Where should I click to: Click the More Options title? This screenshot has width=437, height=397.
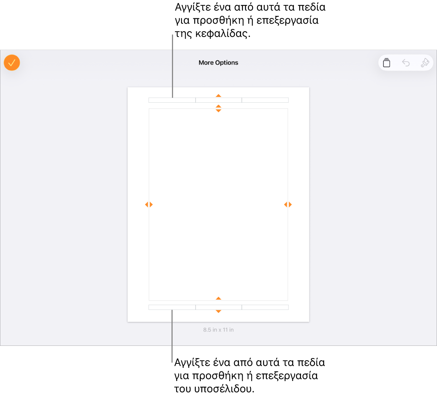pyautogui.click(x=218, y=63)
